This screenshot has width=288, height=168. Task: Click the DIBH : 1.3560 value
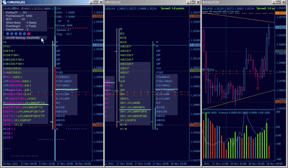click(65, 13)
